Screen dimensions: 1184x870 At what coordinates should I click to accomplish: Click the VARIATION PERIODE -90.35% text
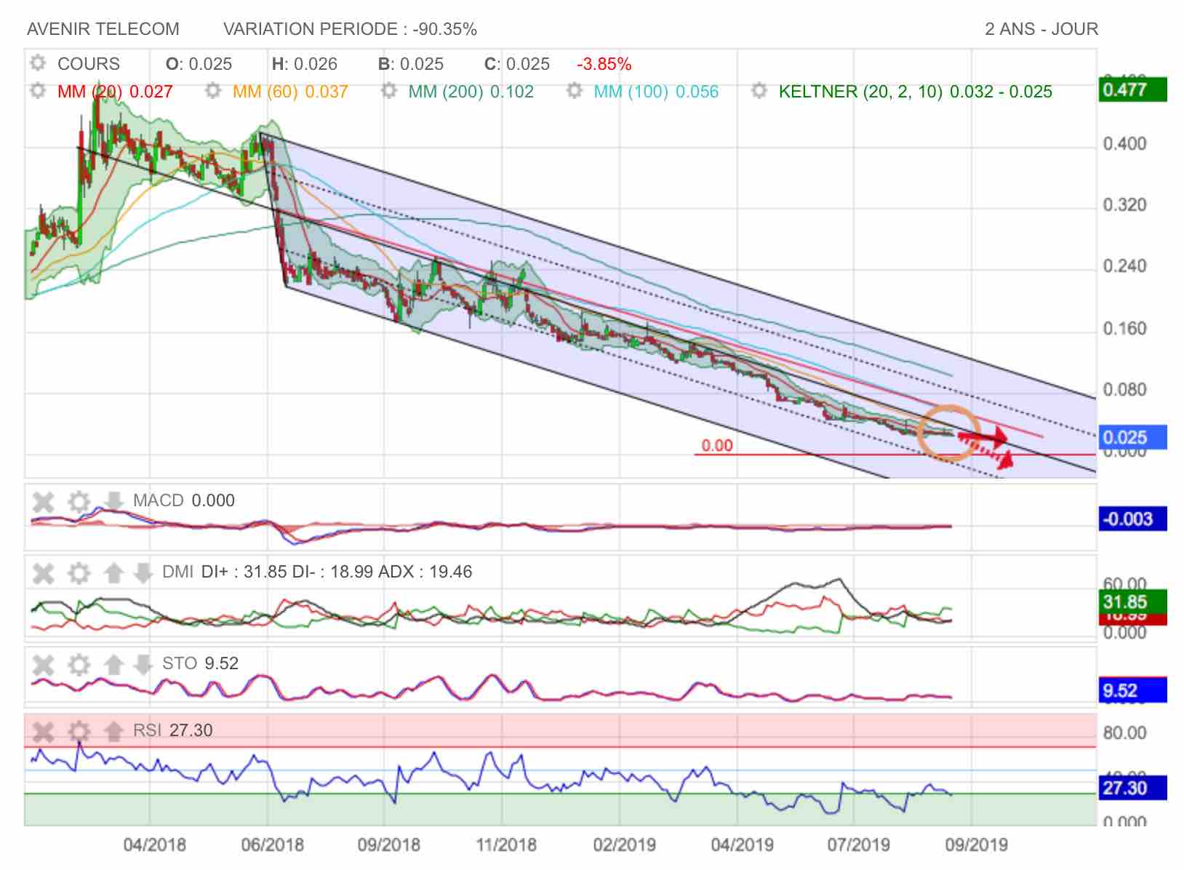350,29
